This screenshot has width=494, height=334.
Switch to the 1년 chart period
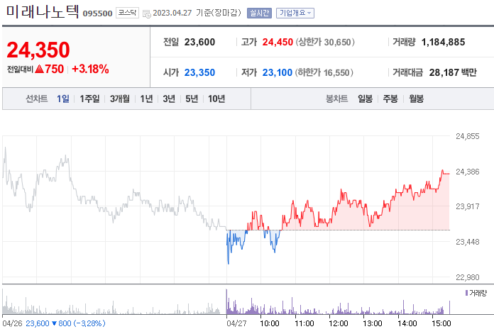click(x=146, y=99)
